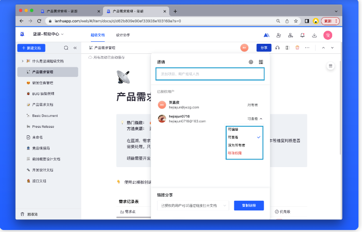Open 回收站 recycle bin in the sidebar
This screenshot has height=232, width=362.
point(31,214)
